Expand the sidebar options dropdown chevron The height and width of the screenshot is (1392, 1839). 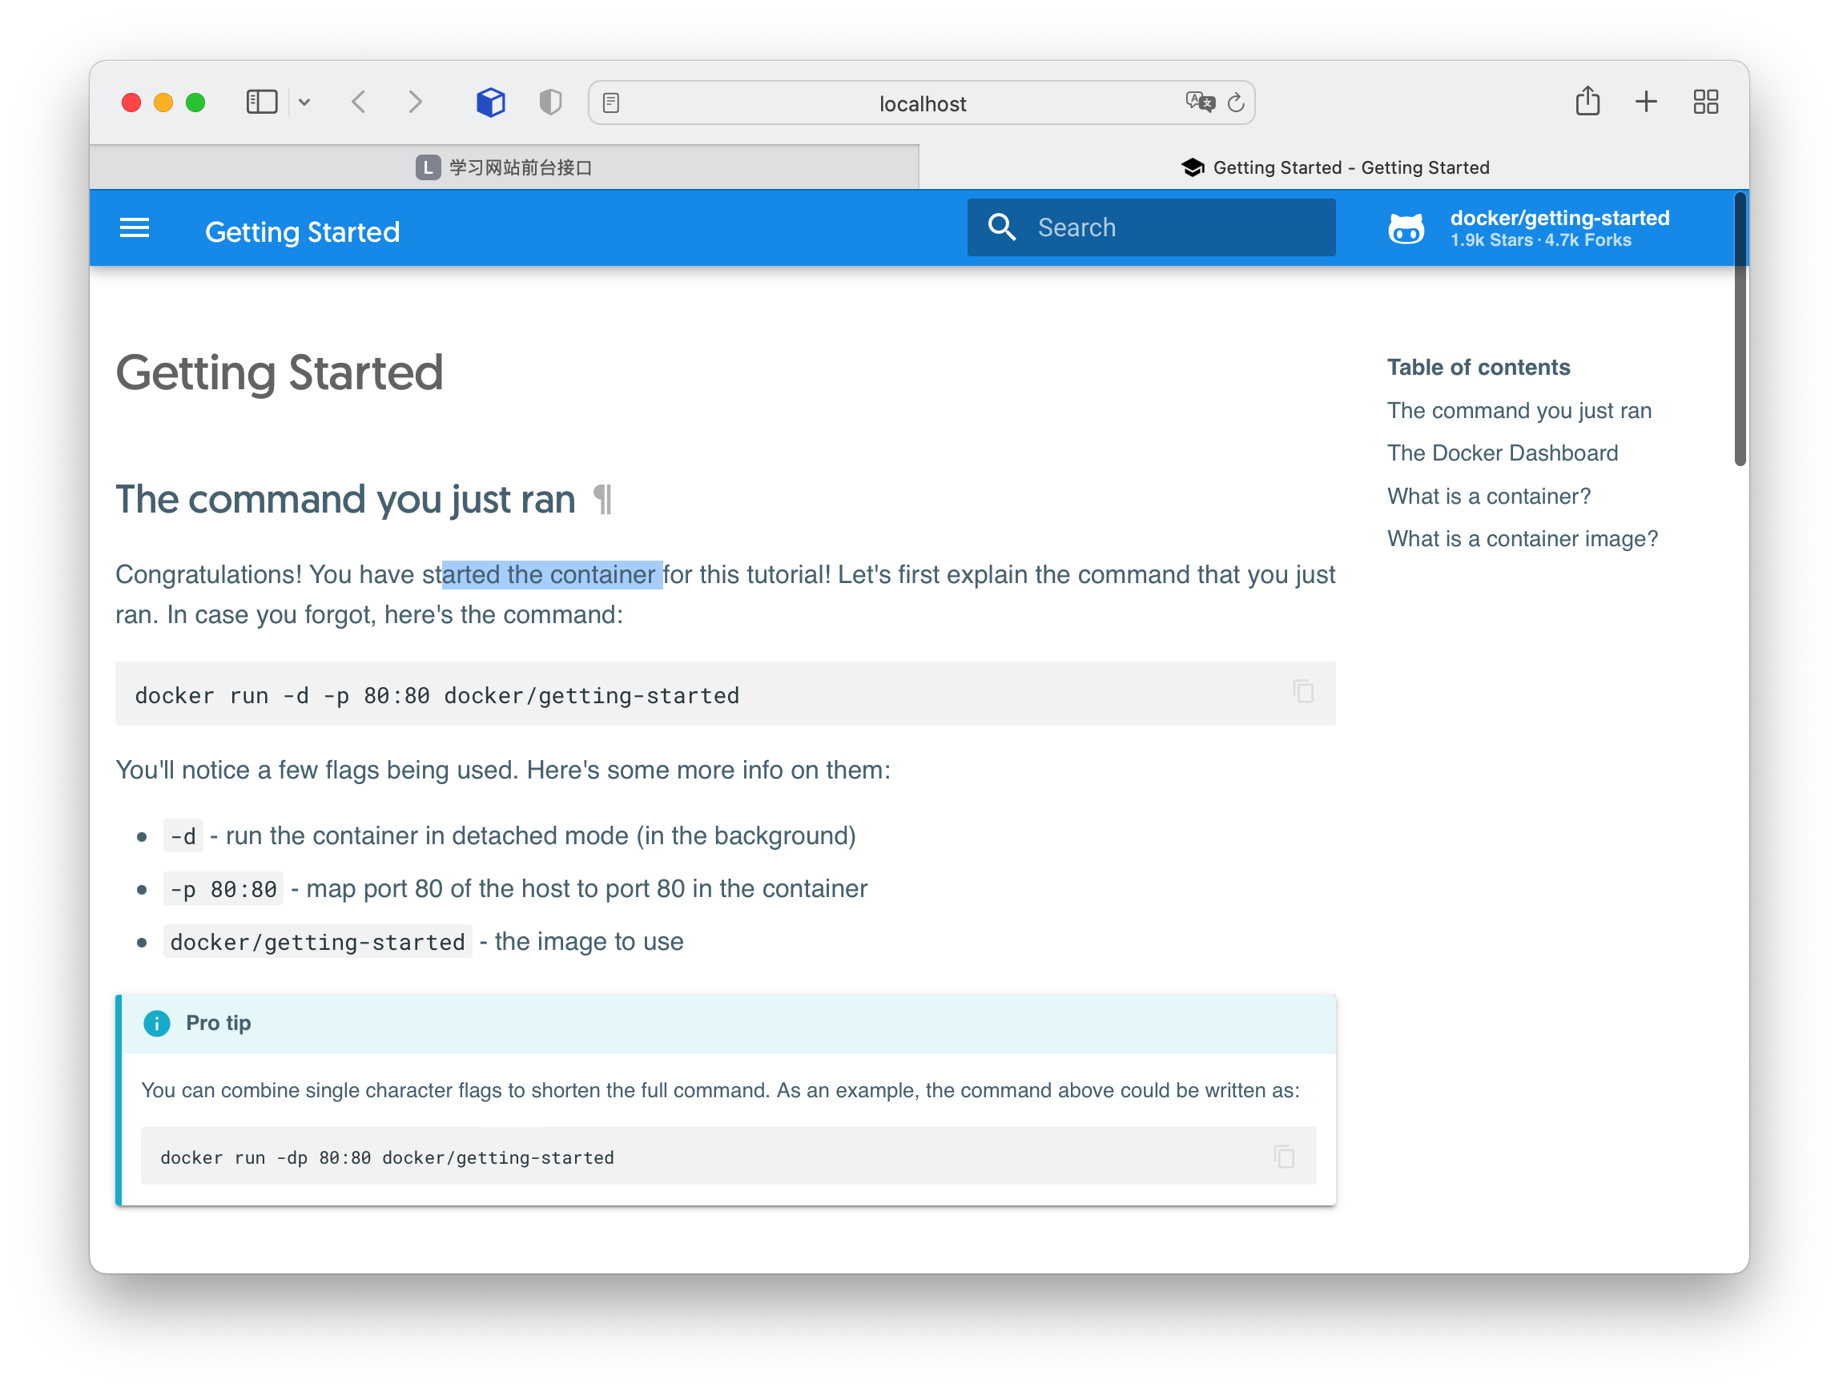coord(304,103)
